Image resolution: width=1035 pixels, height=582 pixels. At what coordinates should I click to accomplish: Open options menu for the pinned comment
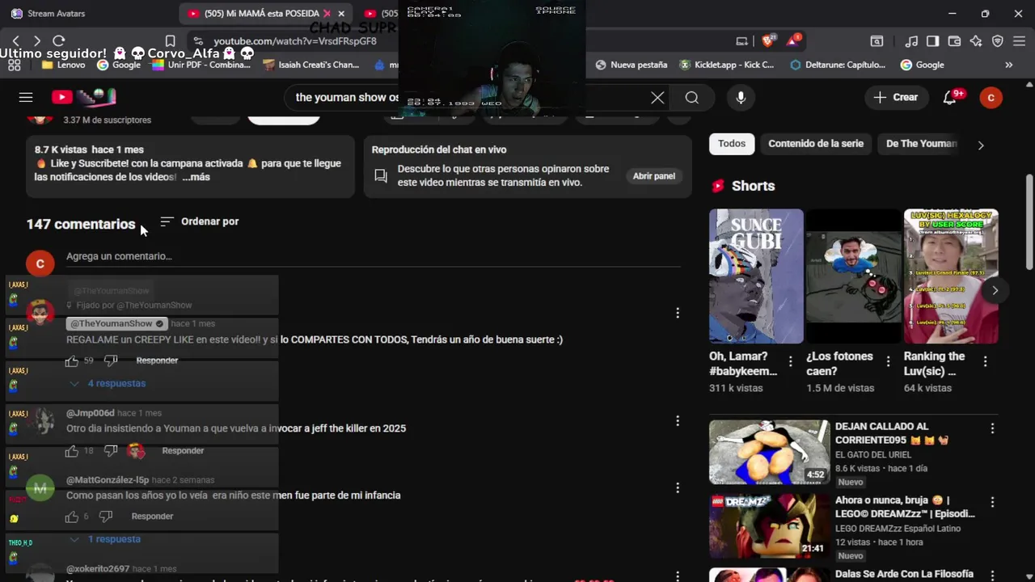pos(678,313)
